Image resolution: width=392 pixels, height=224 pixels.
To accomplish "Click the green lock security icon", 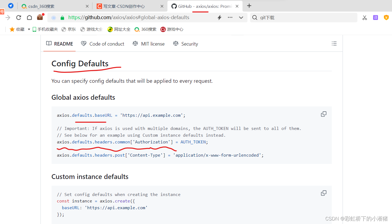I will point(62,18).
